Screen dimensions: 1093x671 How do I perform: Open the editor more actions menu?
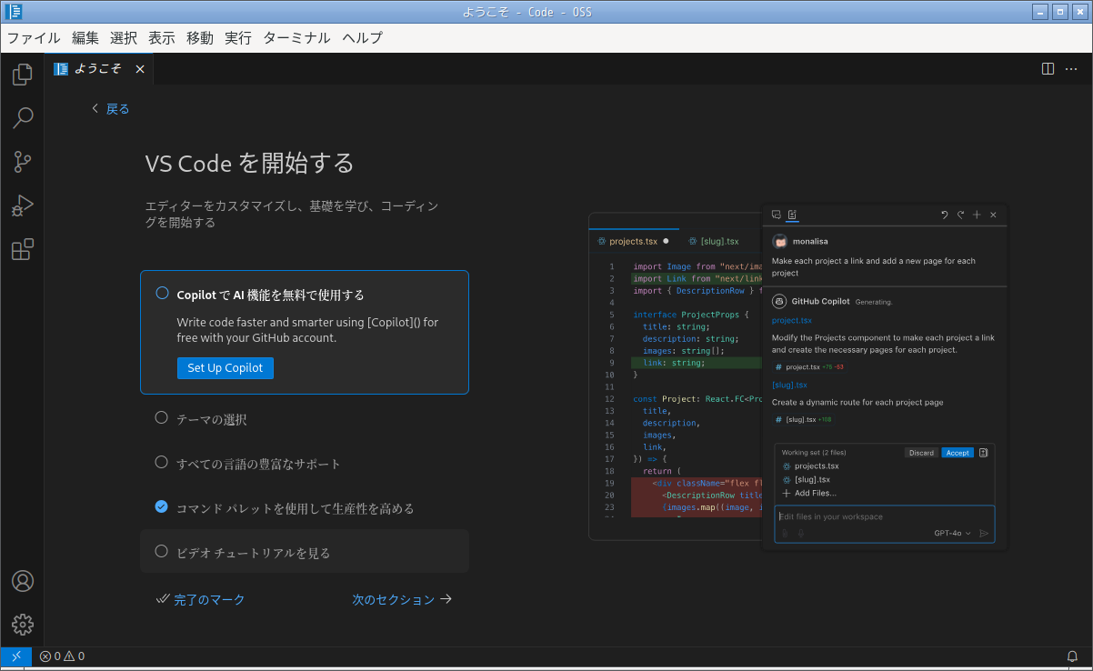point(1071,68)
